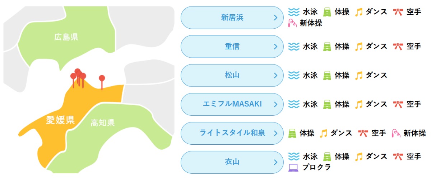
Task: Click the red karate icon beside エミフルMASAKI
Action: tap(398, 104)
